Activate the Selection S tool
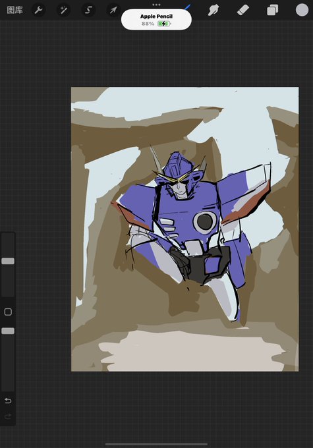 click(x=88, y=11)
